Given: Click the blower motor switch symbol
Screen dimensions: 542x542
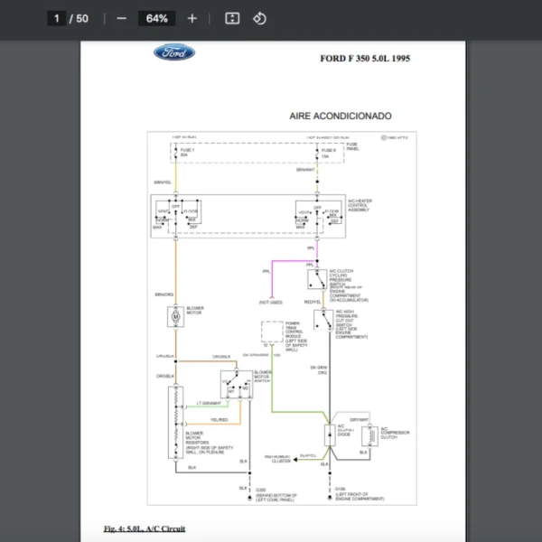Looking at the screenshot, I should point(238,384).
